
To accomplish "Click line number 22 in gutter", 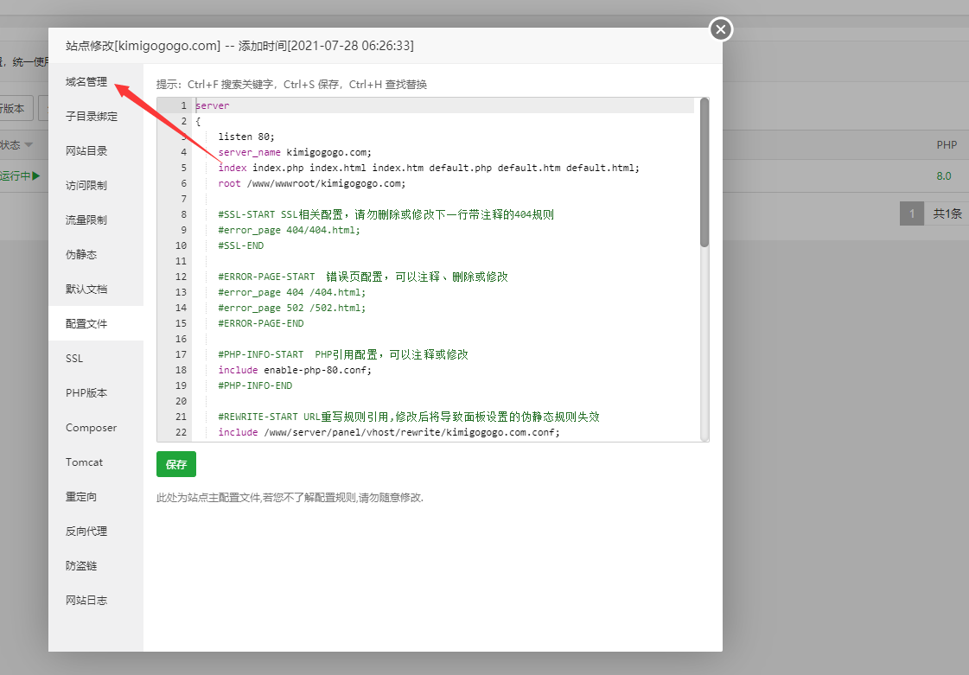I will (x=181, y=433).
